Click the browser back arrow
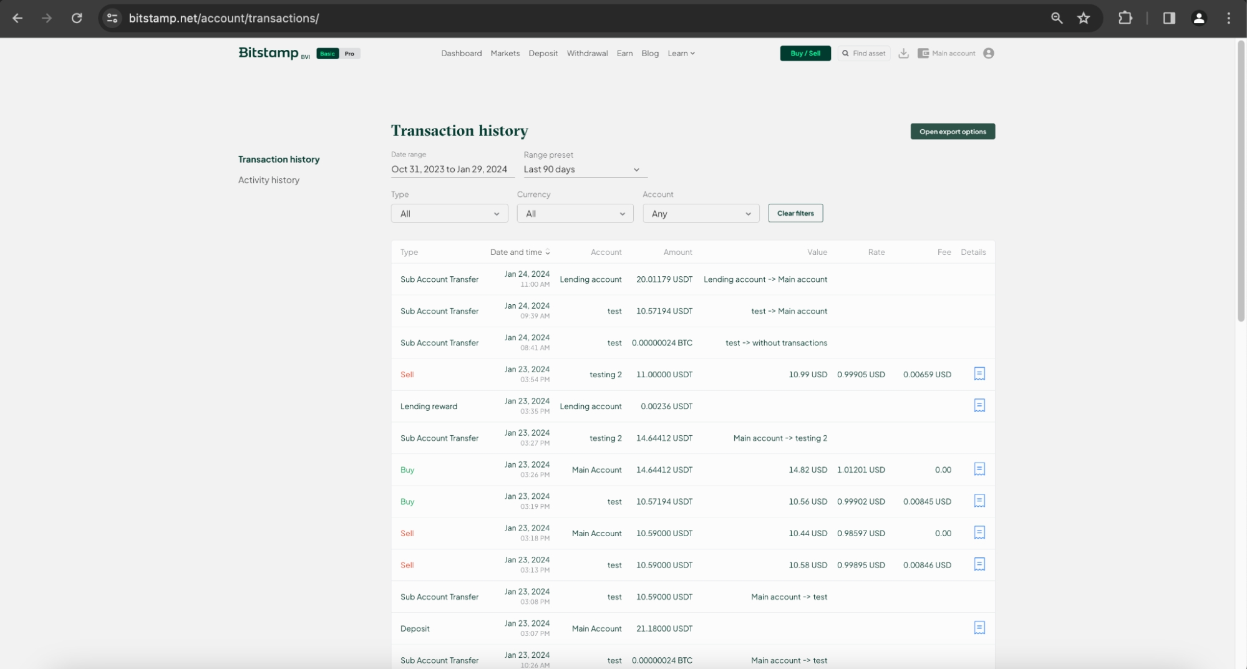The image size is (1247, 669). pos(17,18)
